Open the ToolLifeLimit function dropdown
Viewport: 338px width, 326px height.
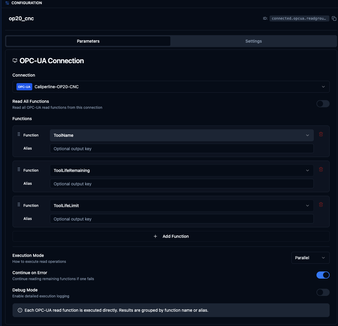(181, 206)
